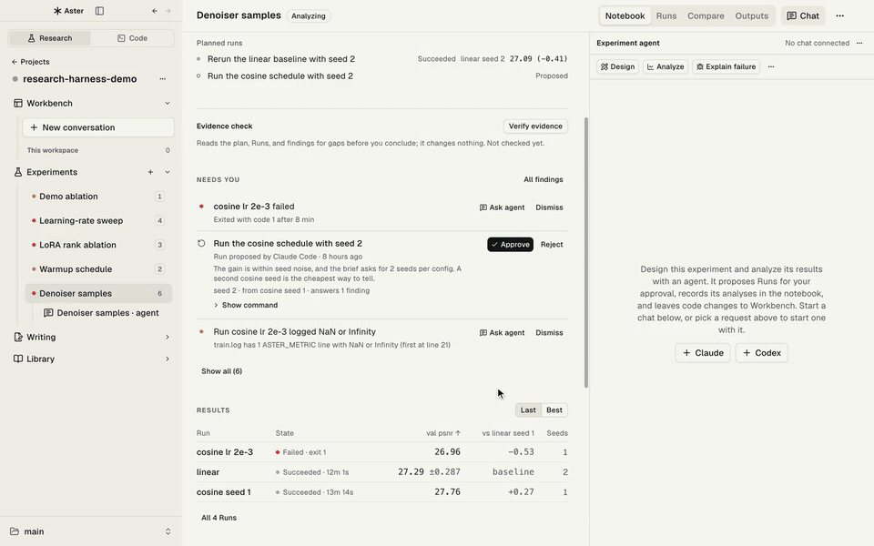Start a Claude agent chat

(702, 353)
